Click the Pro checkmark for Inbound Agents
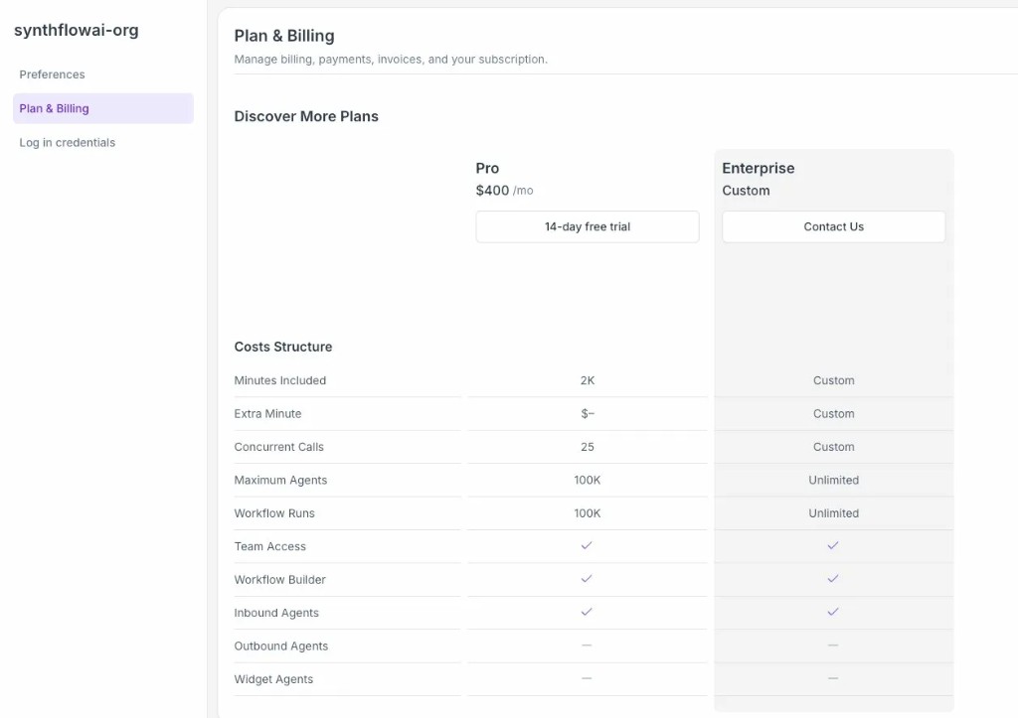 [587, 613]
